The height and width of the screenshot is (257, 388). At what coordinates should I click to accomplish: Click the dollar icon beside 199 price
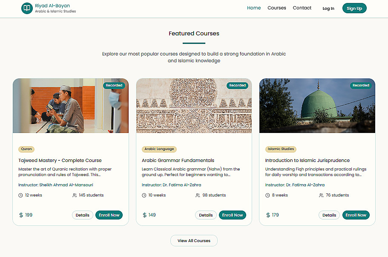click(21, 215)
